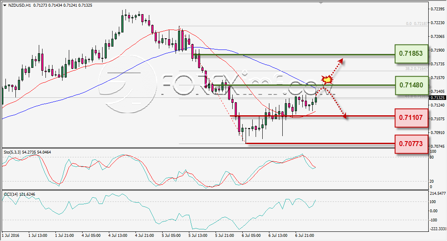Click the 1 Jul 13:00 time label
447x241 pixels.
[38, 236]
